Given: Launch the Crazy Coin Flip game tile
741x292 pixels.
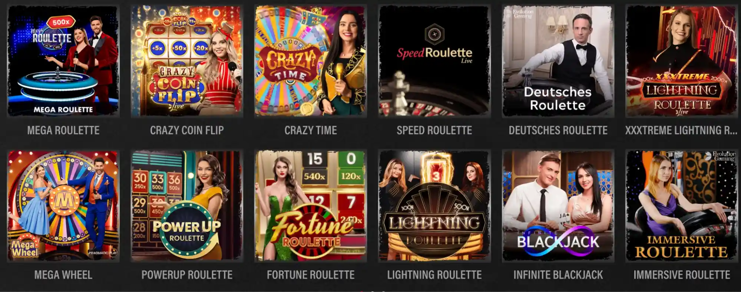Looking at the screenshot, I should [187, 61].
